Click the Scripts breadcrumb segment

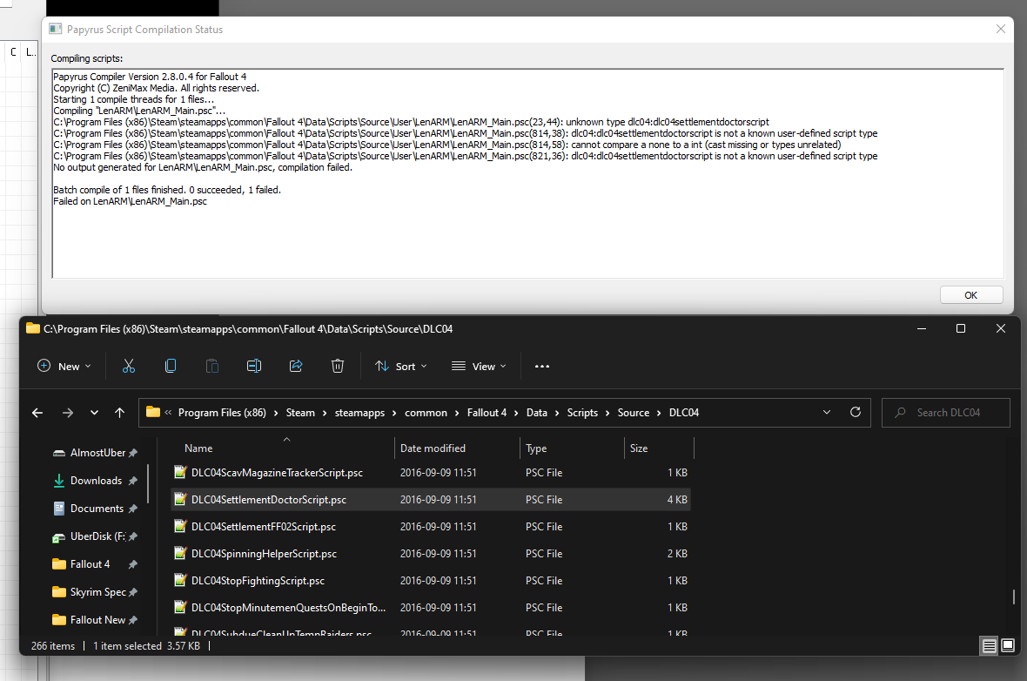pos(582,412)
